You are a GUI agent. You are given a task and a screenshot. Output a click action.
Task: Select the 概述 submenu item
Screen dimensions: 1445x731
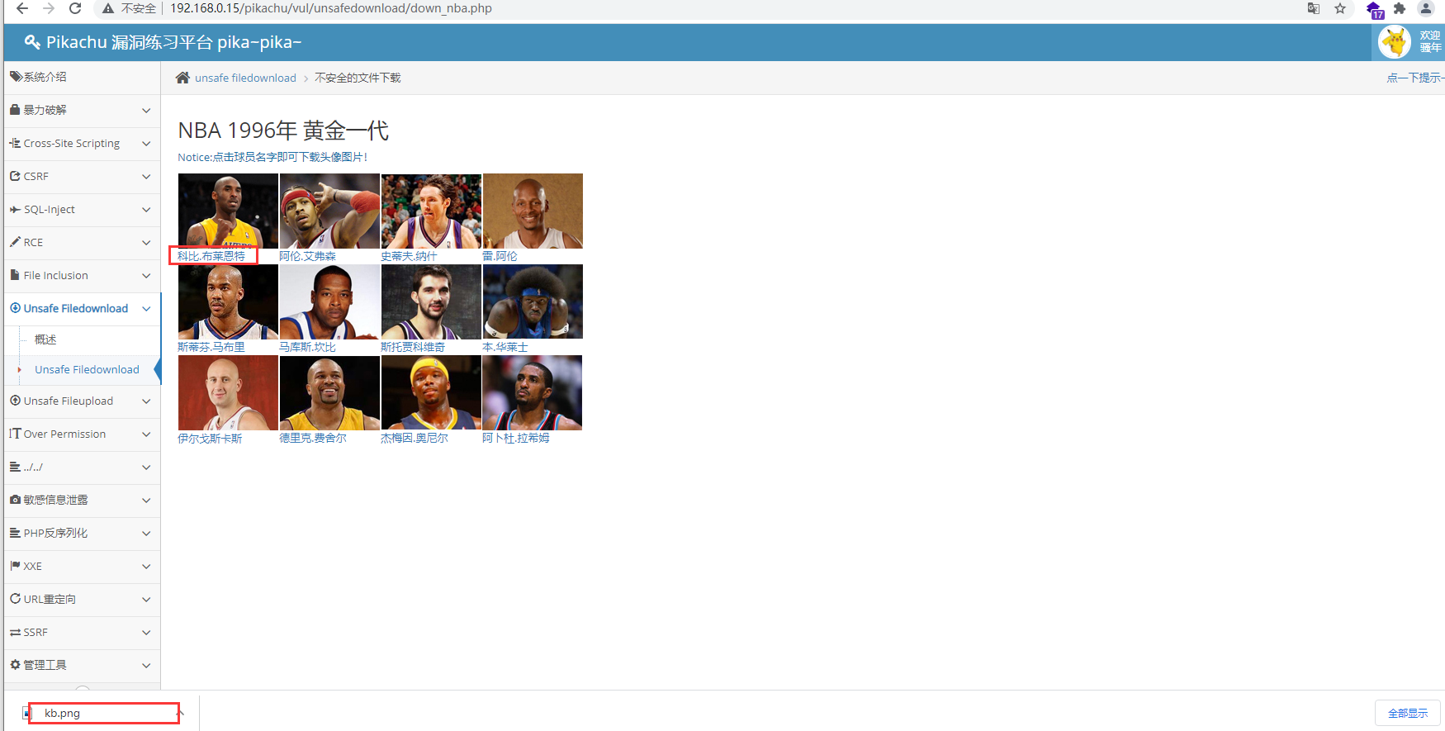click(45, 339)
